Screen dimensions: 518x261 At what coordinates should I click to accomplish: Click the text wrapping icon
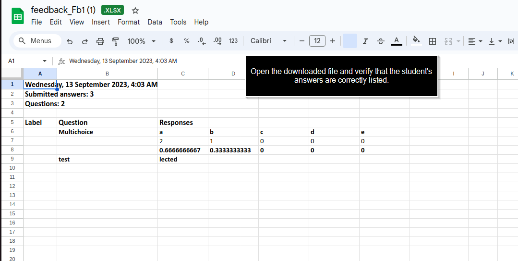[511, 41]
